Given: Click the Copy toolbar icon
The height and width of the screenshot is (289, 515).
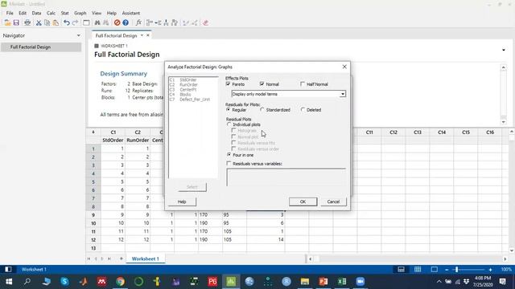Looking at the screenshot, I should click(47, 22).
